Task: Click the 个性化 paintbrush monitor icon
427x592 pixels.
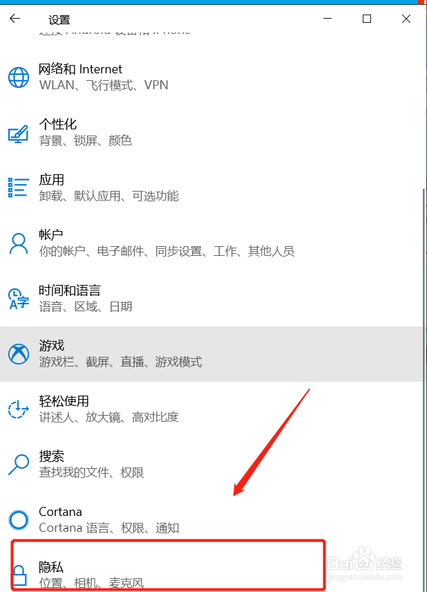Action: click(x=19, y=133)
